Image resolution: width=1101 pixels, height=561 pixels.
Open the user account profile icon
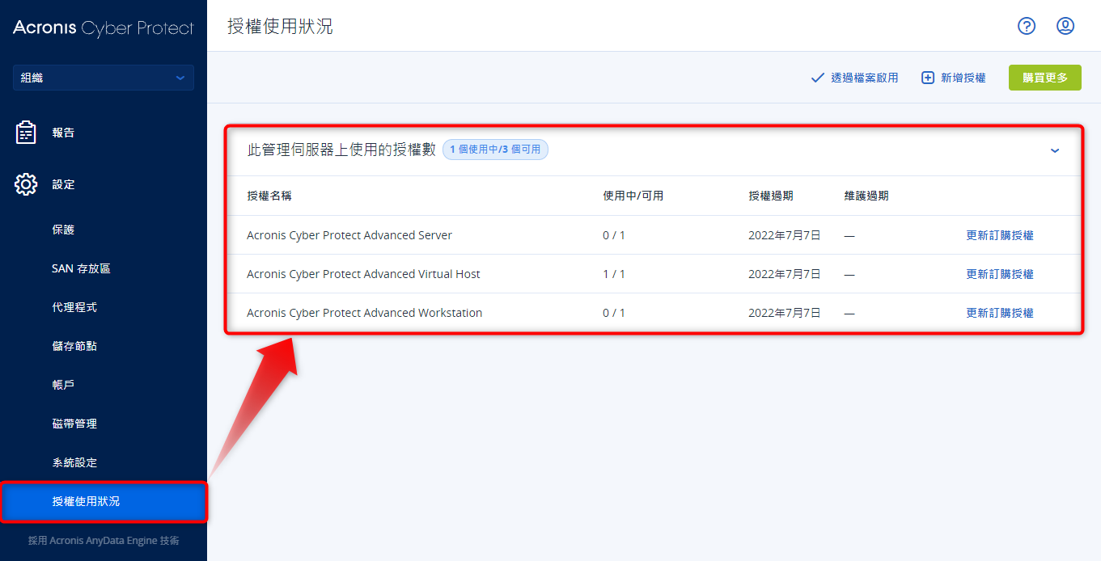coord(1065,26)
